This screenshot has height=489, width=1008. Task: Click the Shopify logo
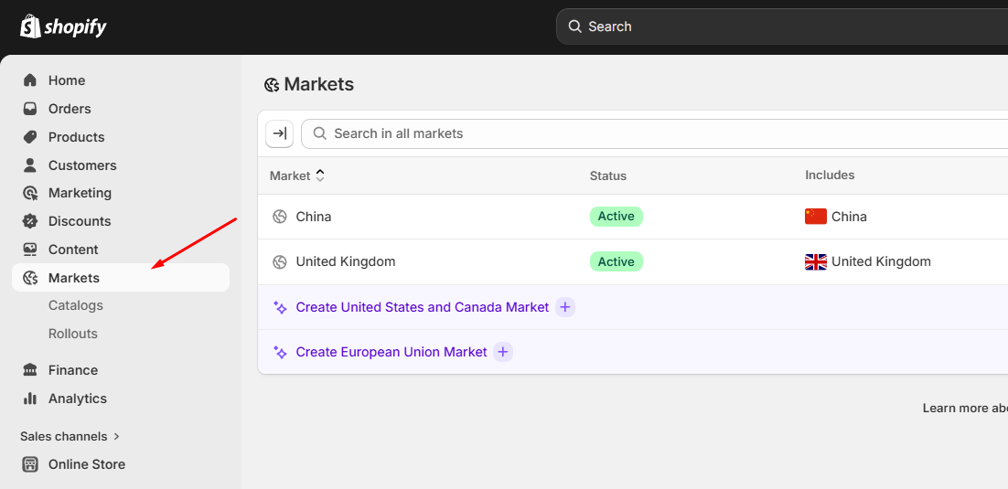[63, 27]
